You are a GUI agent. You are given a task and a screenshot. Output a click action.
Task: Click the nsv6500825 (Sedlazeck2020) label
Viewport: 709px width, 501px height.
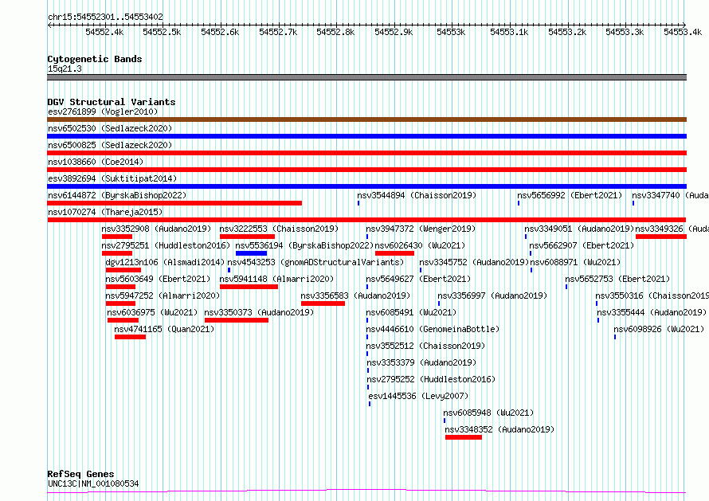[110, 145]
